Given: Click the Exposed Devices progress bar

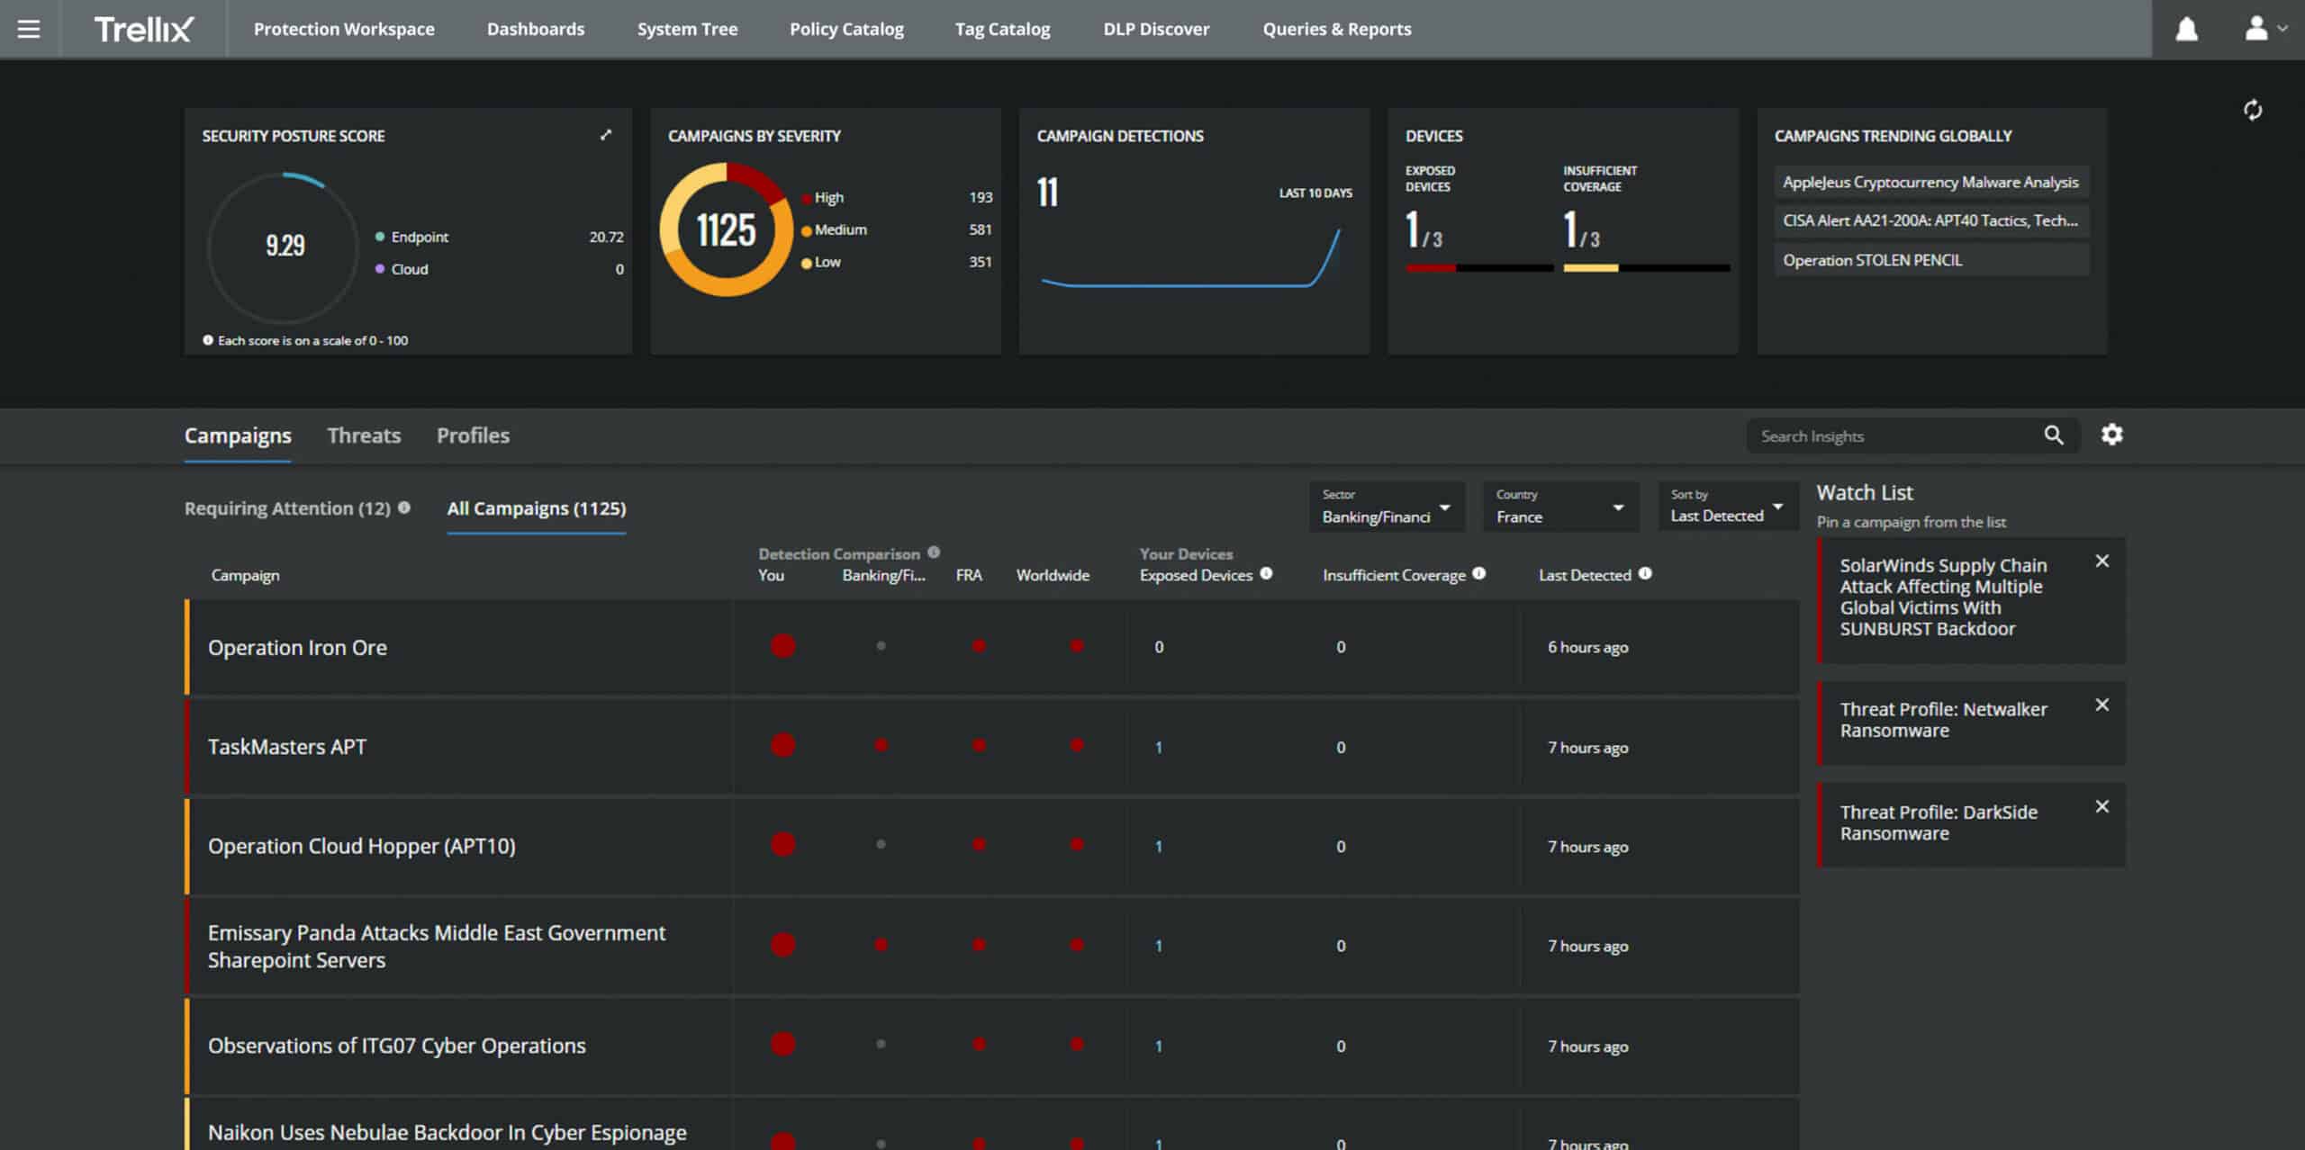Looking at the screenshot, I should point(1479,267).
